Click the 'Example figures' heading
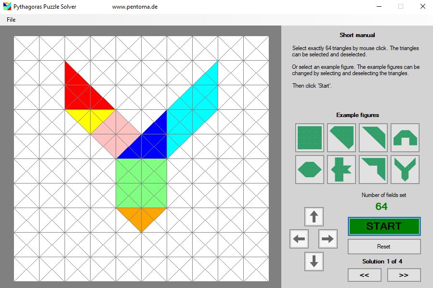Screen dimensions: 433x288 coord(357,115)
